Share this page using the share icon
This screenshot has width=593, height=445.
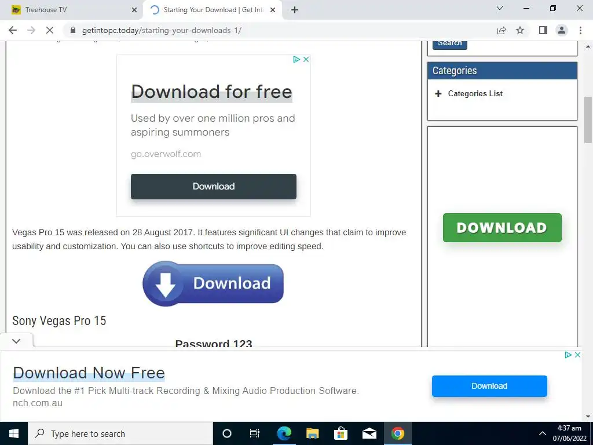502,30
